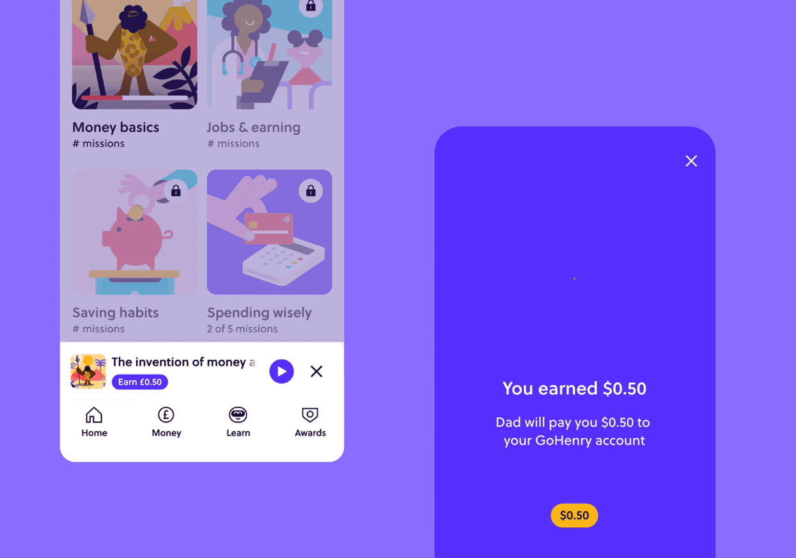Image resolution: width=796 pixels, height=558 pixels.
Task: Dismiss the invention of money banner
Action: coord(316,371)
